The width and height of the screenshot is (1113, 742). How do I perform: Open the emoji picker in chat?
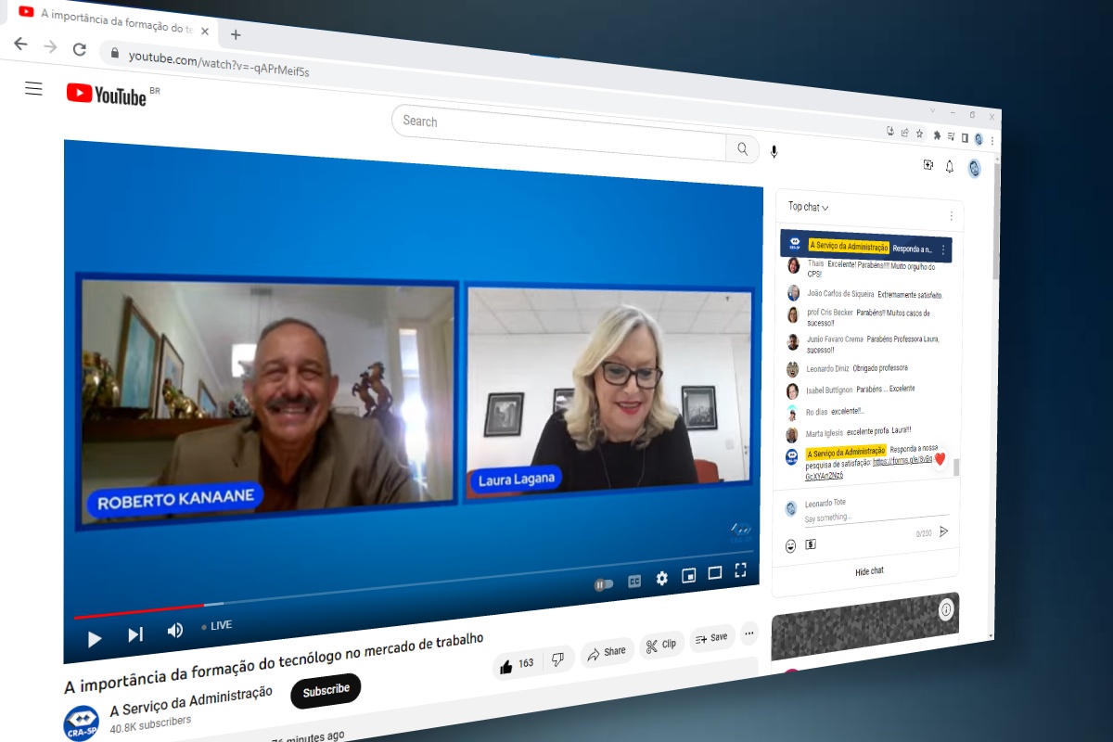[x=790, y=546]
